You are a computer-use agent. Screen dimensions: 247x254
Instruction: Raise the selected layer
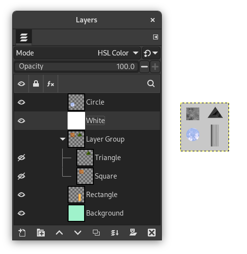click(59, 233)
